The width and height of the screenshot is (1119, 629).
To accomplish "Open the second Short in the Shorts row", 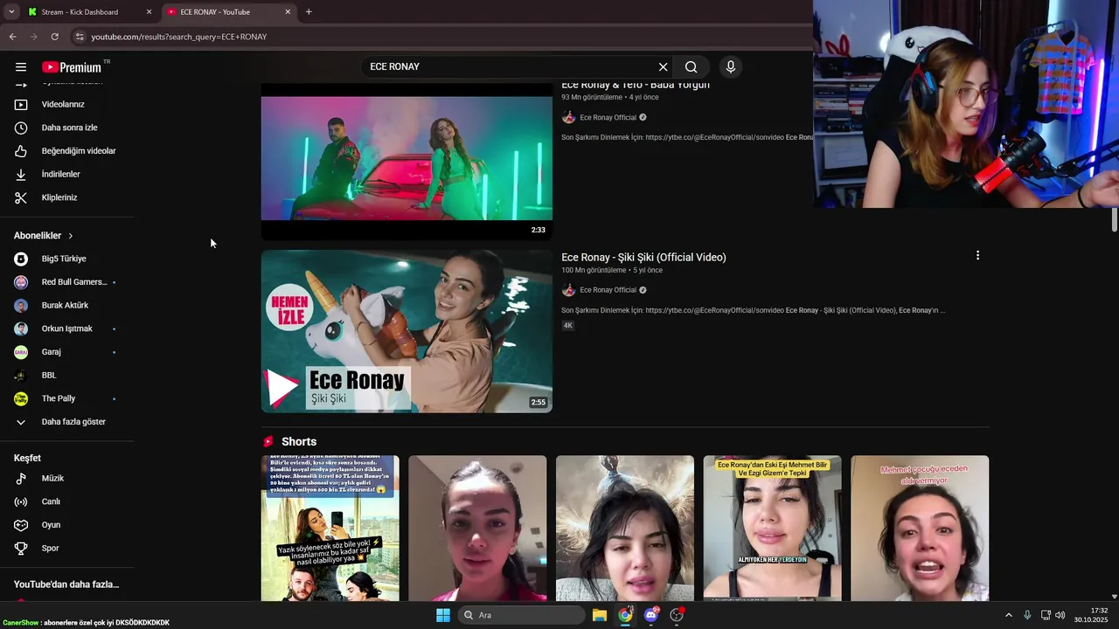I will (x=477, y=528).
